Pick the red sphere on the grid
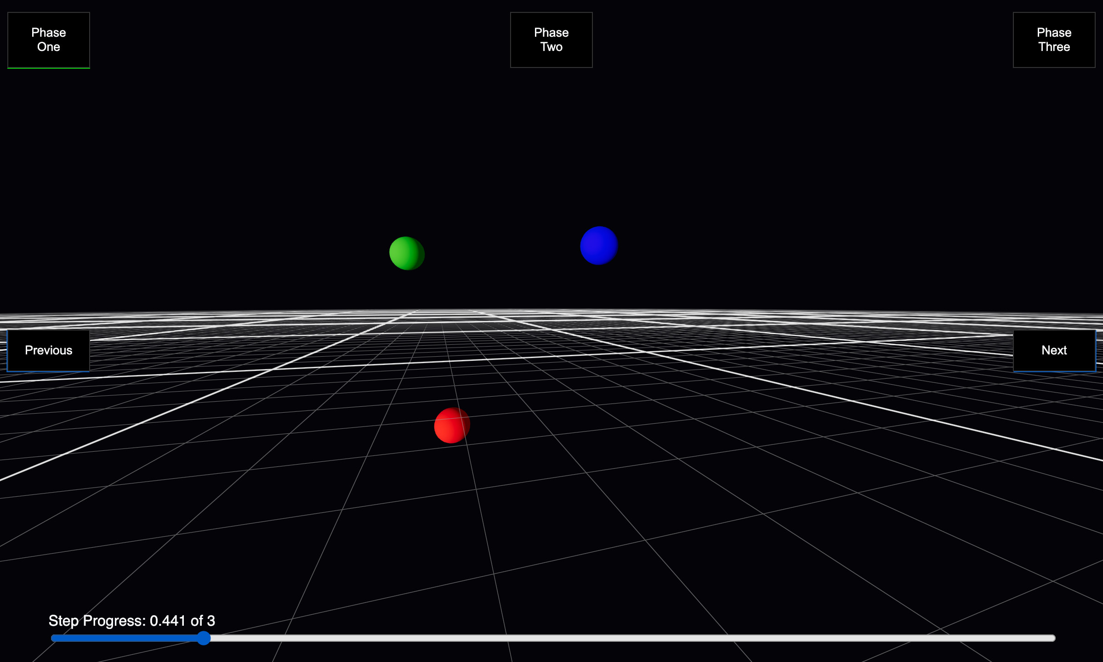The image size is (1103, 662). pyautogui.click(x=452, y=426)
